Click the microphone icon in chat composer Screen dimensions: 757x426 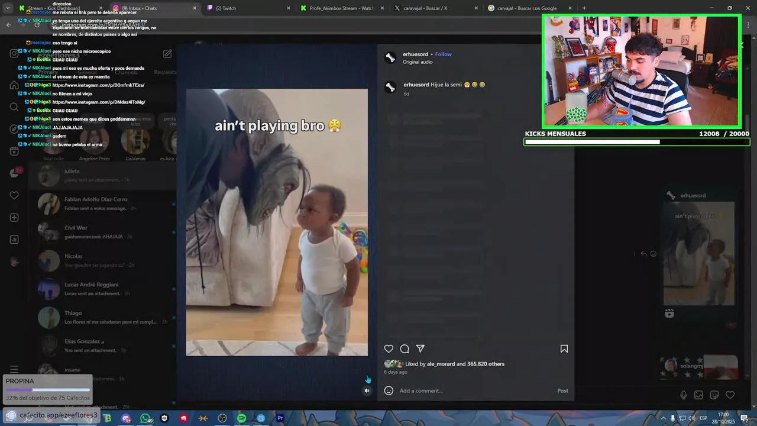click(684, 395)
